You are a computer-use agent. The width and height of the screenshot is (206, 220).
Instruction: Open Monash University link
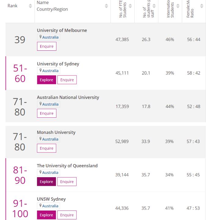pyautogui.click(x=56, y=132)
